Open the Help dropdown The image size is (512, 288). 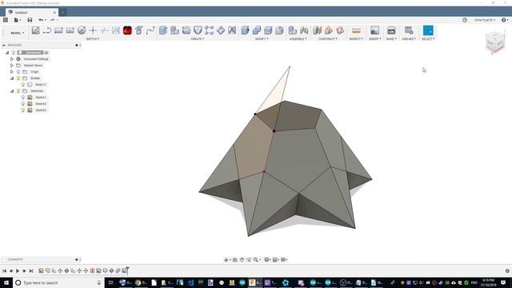pyautogui.click(x=505, y=20)
